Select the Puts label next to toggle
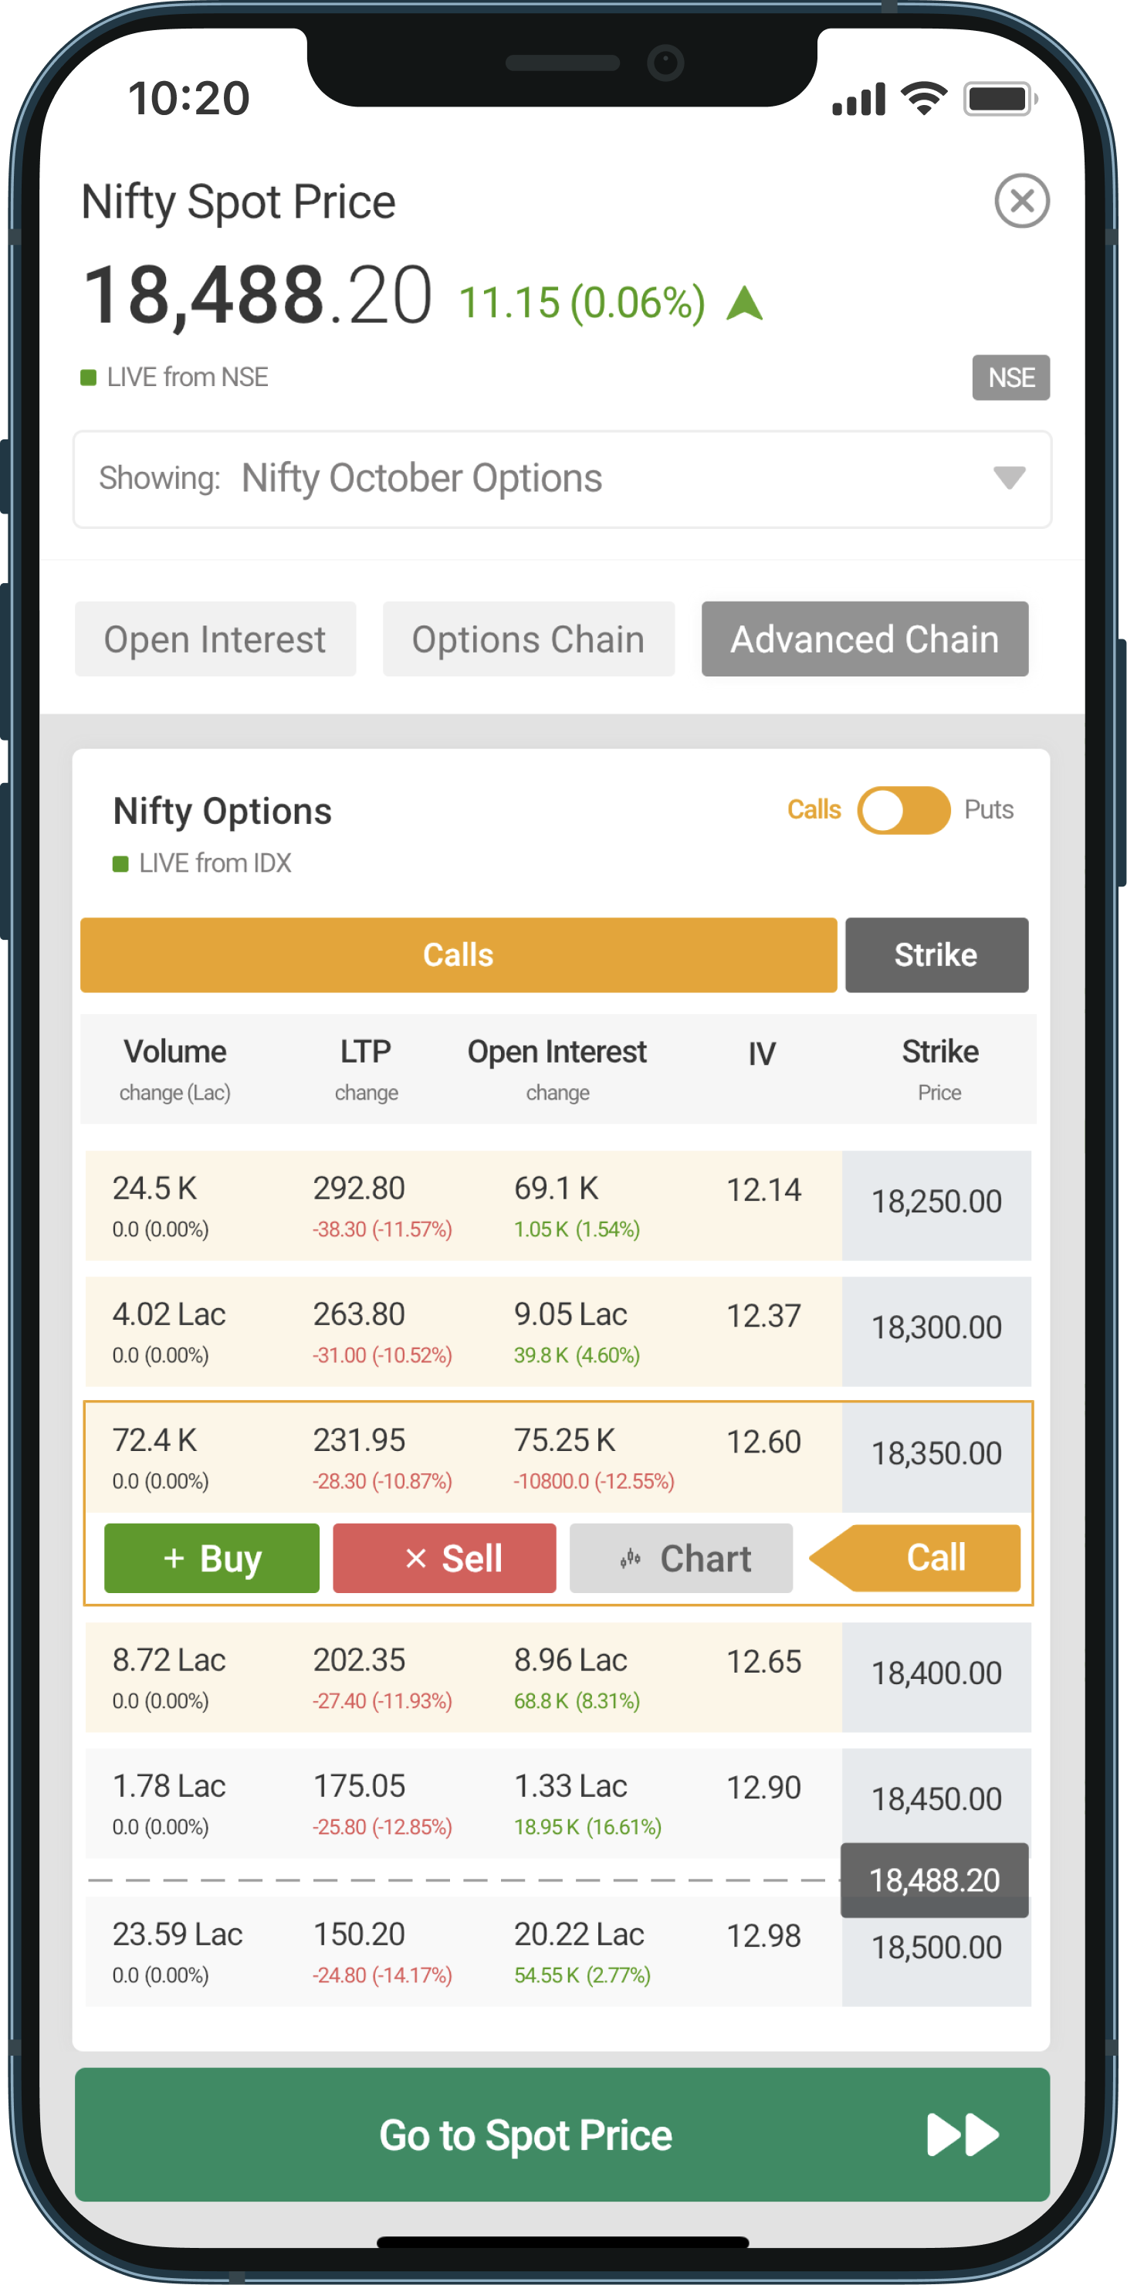Image resolution: width=1127 pixels, height=2285 pixels. [989, 810]
